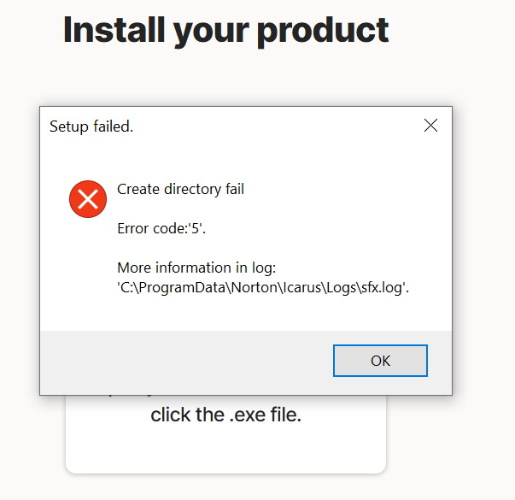Close the Setup failed dialog with the X
The height and width of the screenshot is (500, 515).
coord(430,126)
